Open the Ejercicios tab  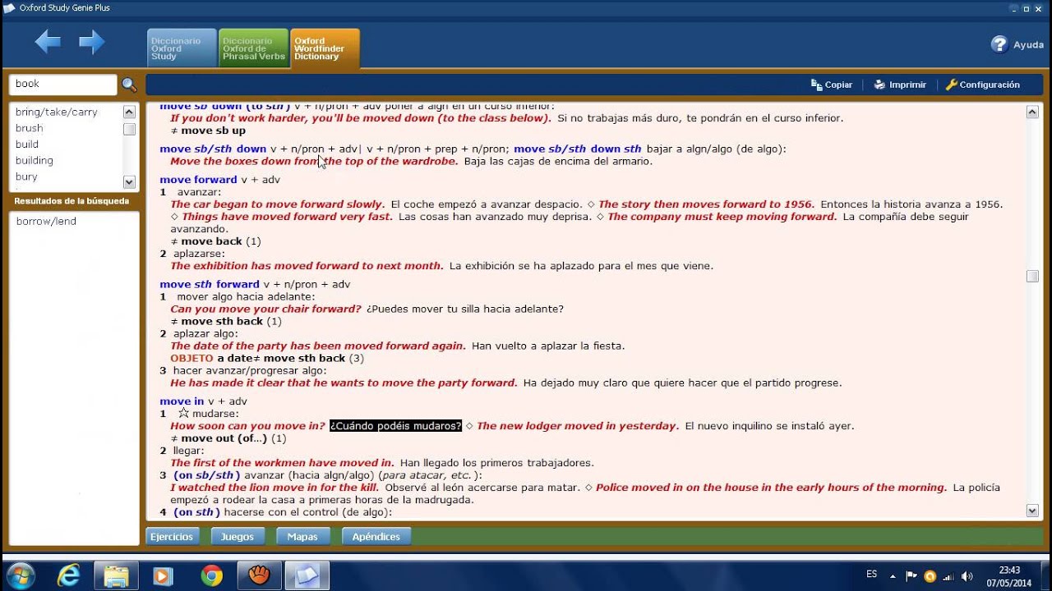[x=172, y=536]
